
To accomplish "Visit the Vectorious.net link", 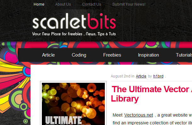I will (x=138, y=115).
